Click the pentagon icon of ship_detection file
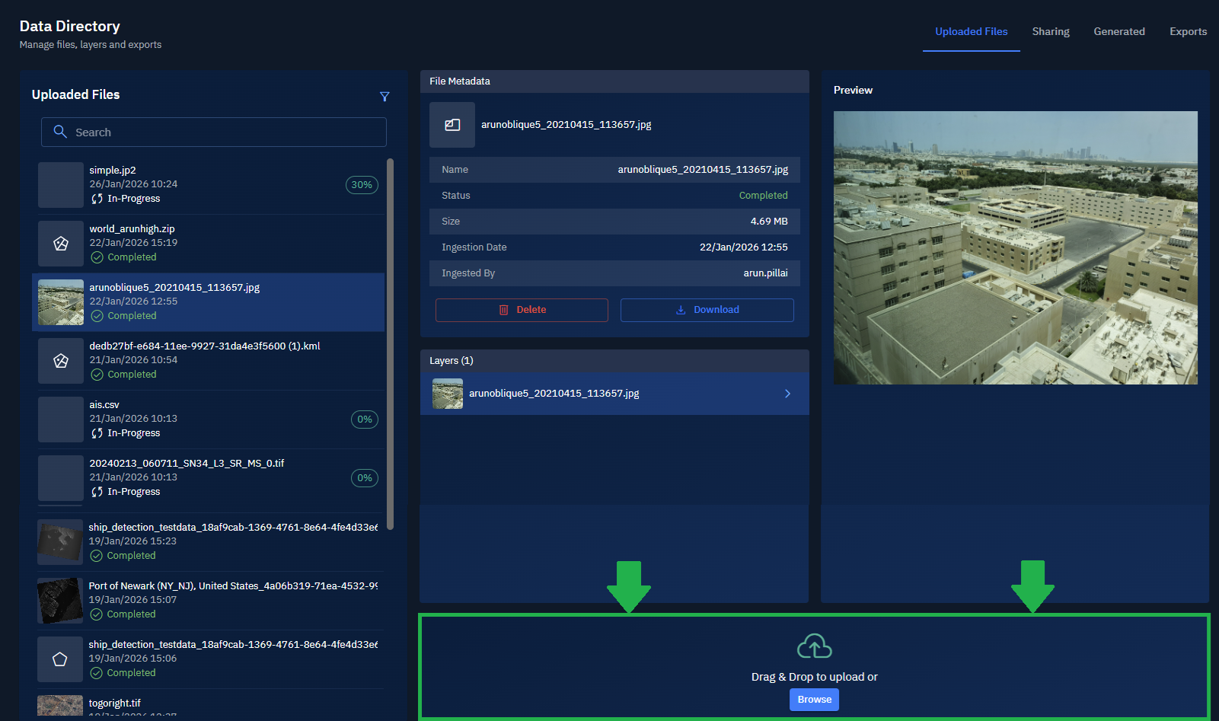The width and height of the screenshot is (1219, 721). click(60, 659)
